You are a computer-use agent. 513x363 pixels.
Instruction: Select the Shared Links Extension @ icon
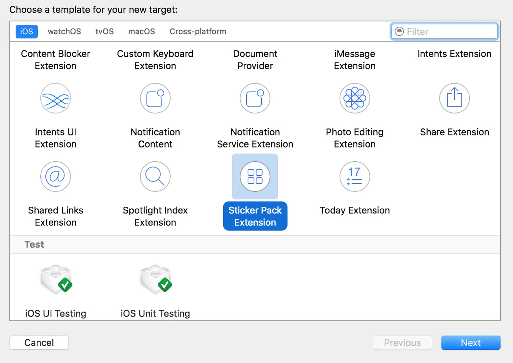55,177
